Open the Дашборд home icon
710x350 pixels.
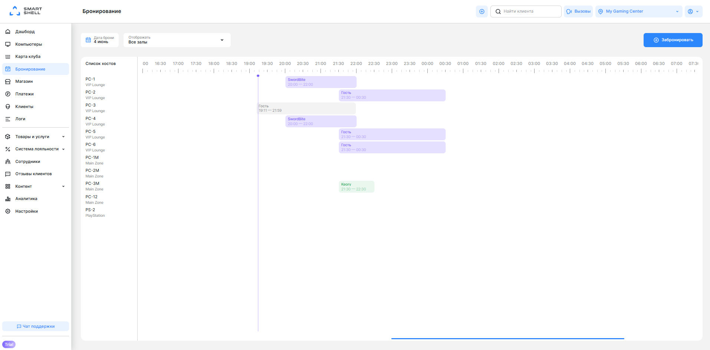8,32
